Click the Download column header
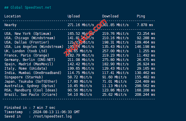This screenshot has width=186, height=121. click(x=110, y=16)
